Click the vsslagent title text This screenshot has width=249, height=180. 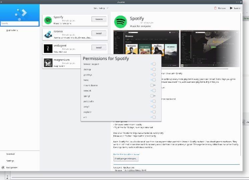pyautogui.click(x=60, y=46)
